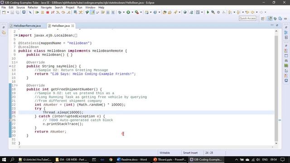The height and width of the screenshot is (163, 290).
Task: Click the Forward navigation arrow icon
Action: coord(261,12)
